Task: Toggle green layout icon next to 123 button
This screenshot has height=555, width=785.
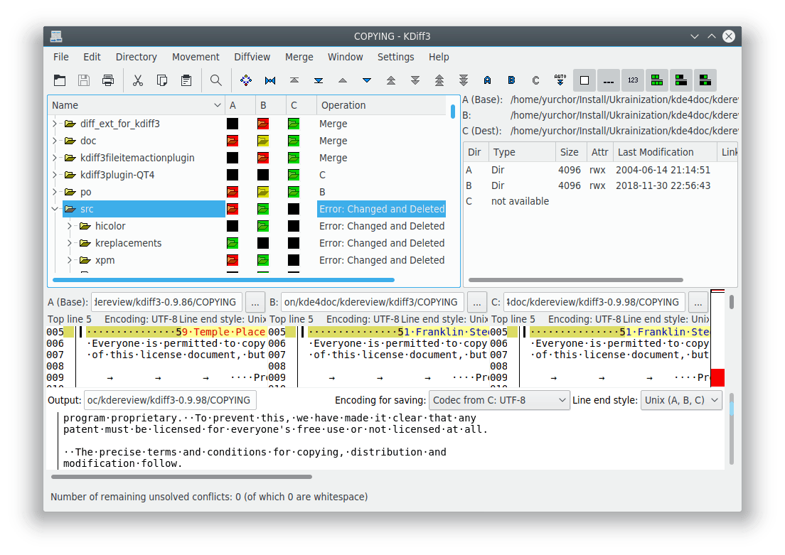Action: point(657,80)
